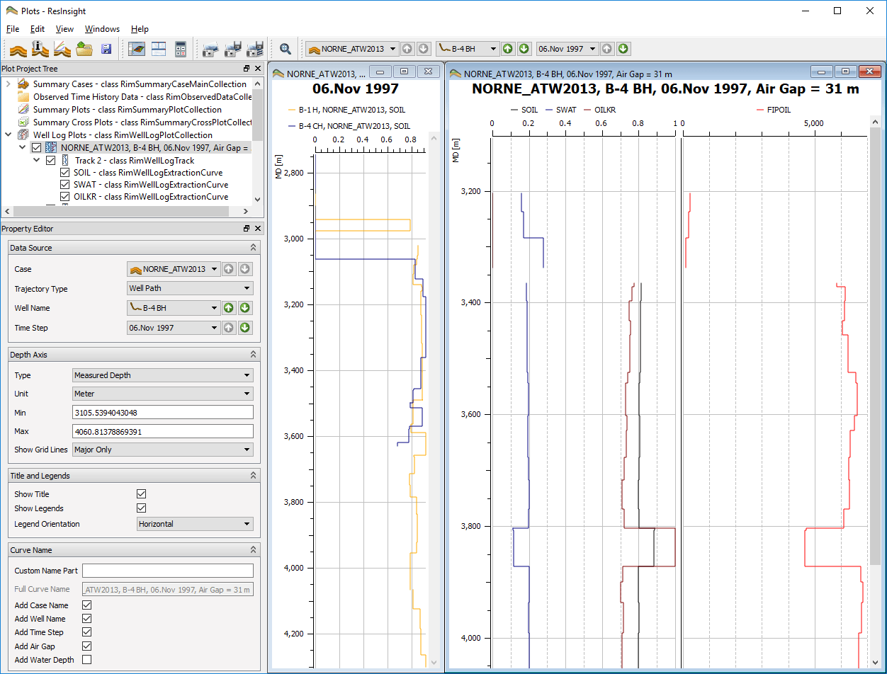
Task: Open the 3D window toolbar icon
Action: [137, 49]
